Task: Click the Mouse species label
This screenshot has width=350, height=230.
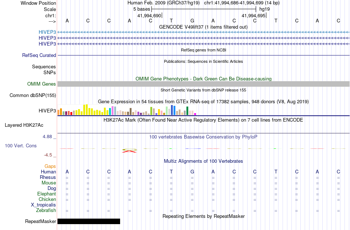Action: coord(49,183)
